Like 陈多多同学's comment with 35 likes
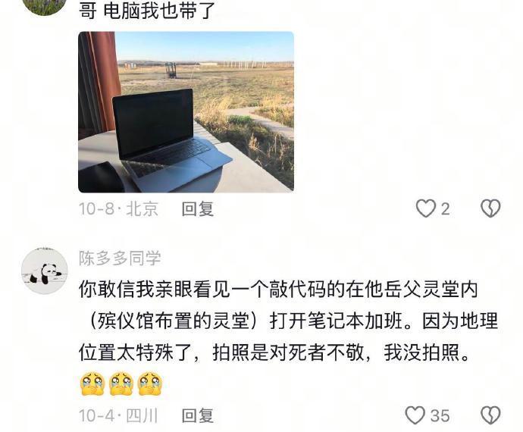This screenshot has height=432, width=523. click(415, 415)
